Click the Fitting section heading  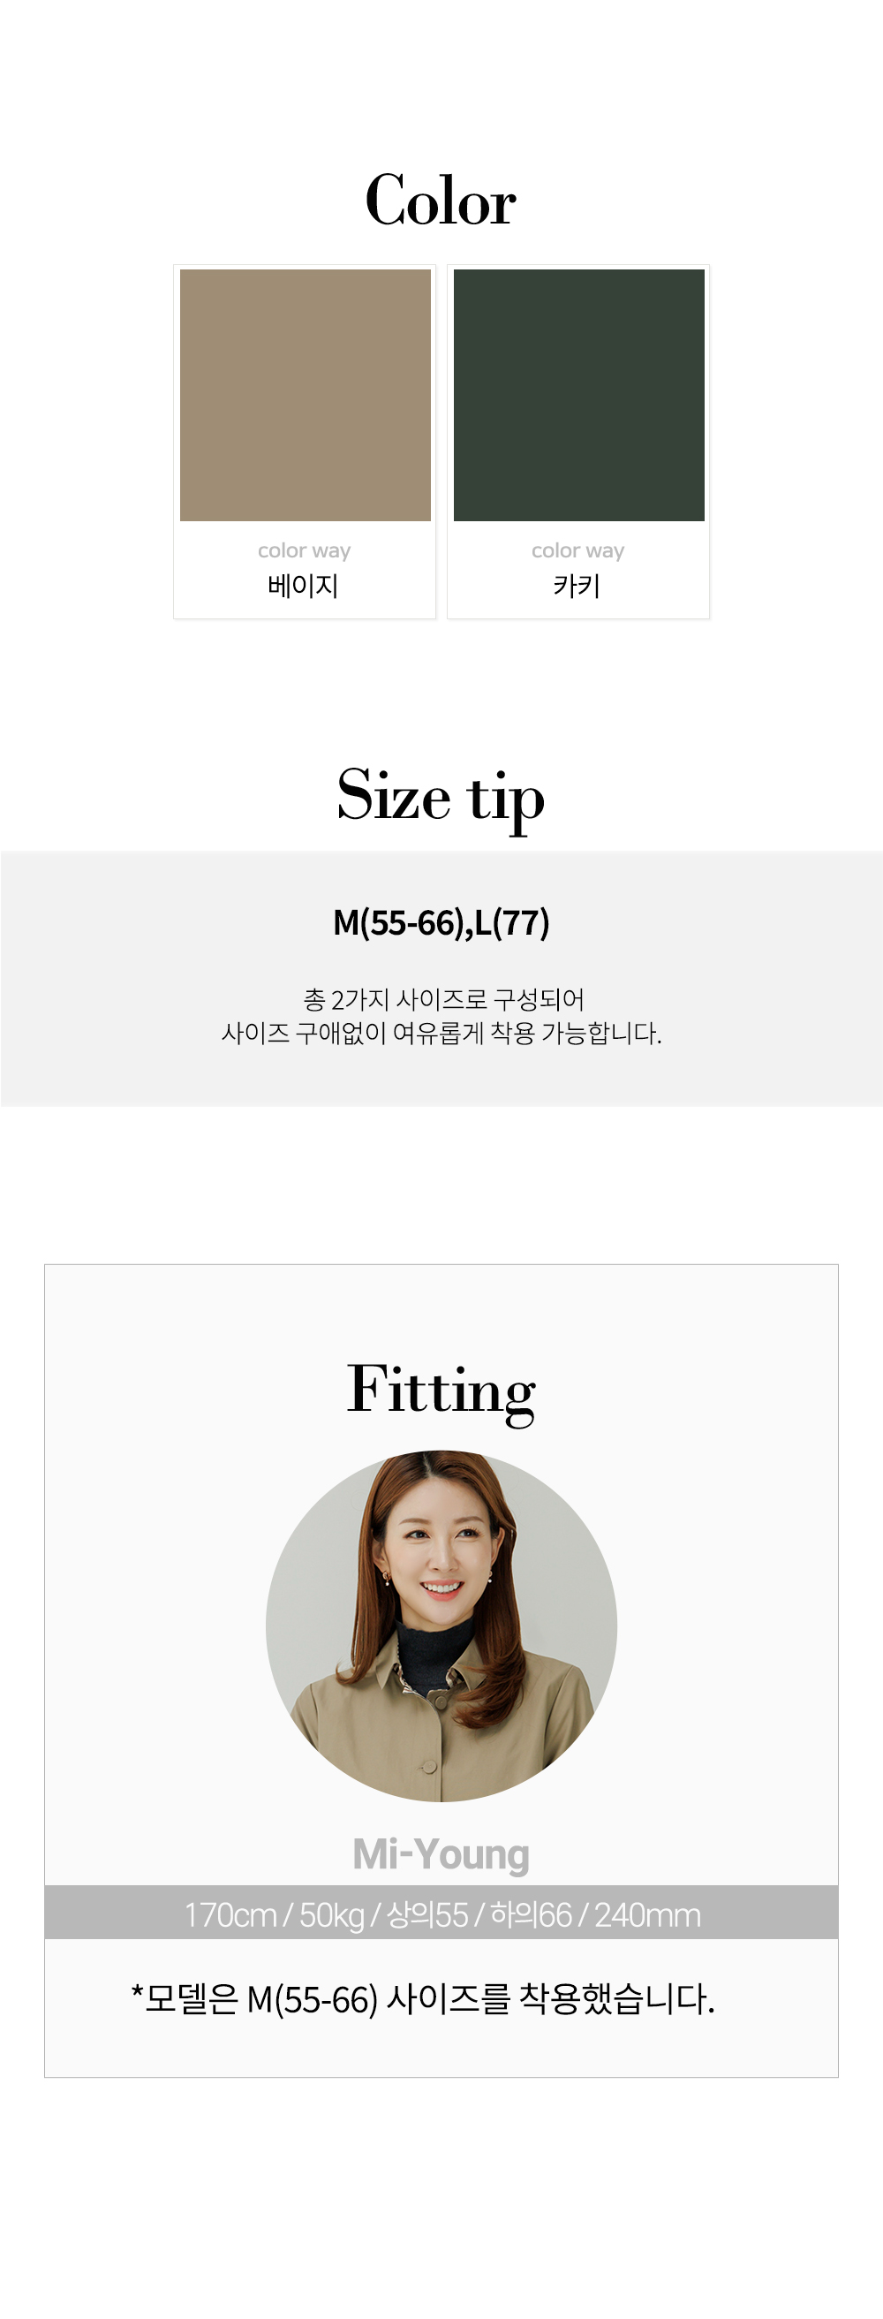[441, 1390]
